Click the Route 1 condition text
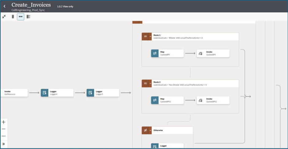 (178, 38)
